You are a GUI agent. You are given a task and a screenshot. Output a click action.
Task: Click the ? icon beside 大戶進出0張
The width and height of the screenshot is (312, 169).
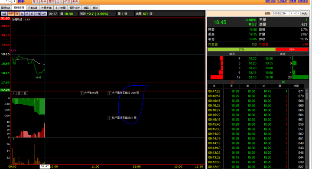point(81,93)
